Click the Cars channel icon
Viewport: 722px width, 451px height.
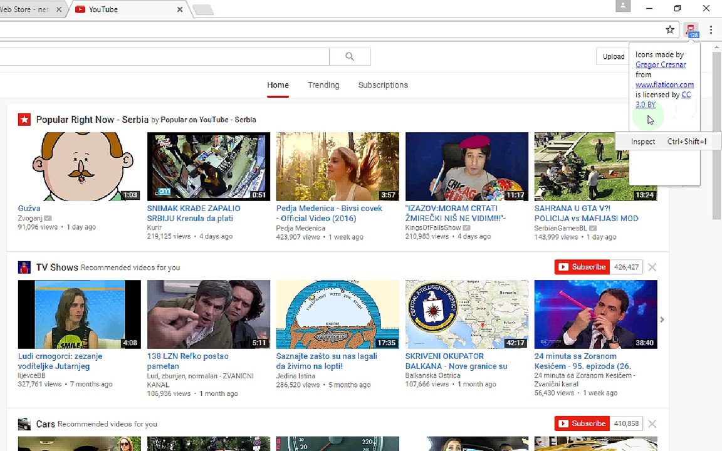coord(24,424)
